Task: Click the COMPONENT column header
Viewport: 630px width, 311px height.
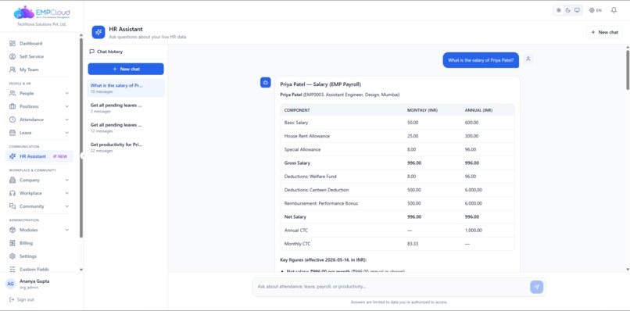Action: pyautogui.click(x=297, y=110)
